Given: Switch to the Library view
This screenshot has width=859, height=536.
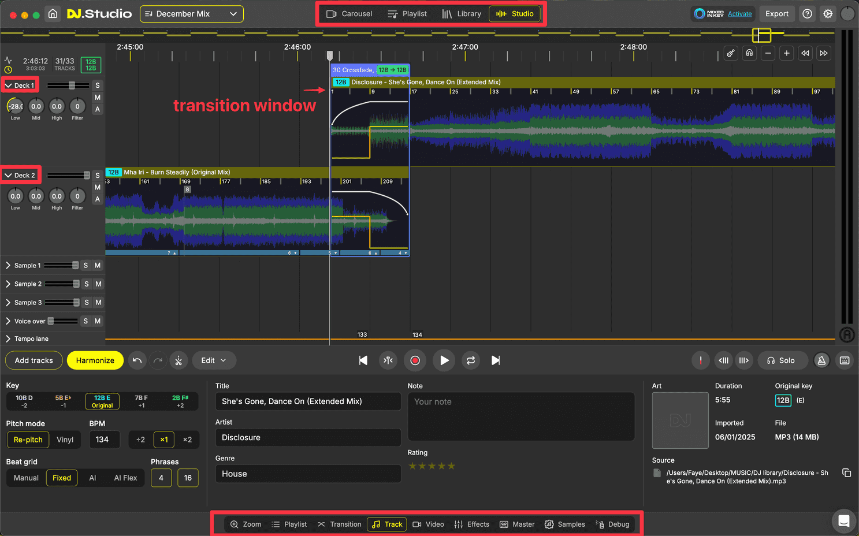Looking at the screenshot, I should [x=462, y=14].
